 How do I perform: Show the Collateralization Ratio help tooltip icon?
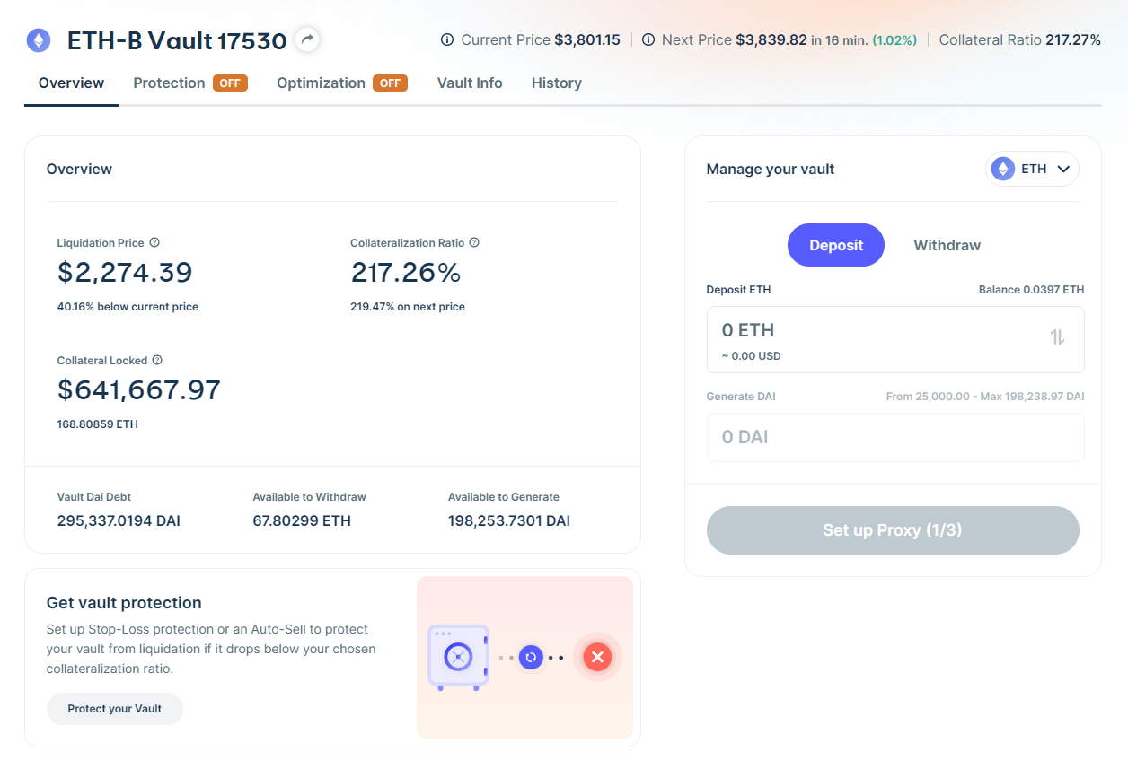pyautogui.click(x=474, y=242)
